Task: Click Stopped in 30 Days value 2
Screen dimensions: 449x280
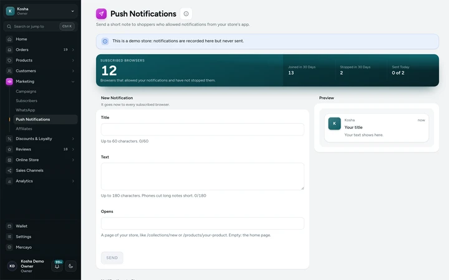Action: (x=341, y=73)
